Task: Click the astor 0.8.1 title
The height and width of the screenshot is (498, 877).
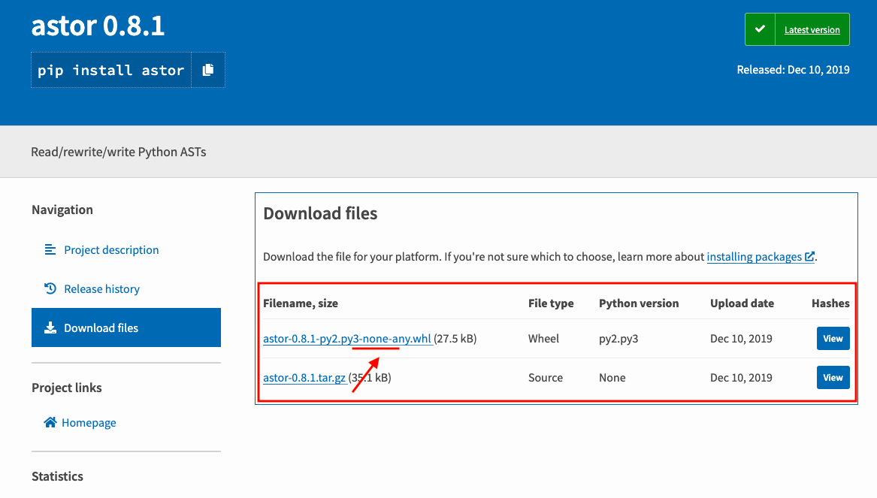Action: click(98, 26)
